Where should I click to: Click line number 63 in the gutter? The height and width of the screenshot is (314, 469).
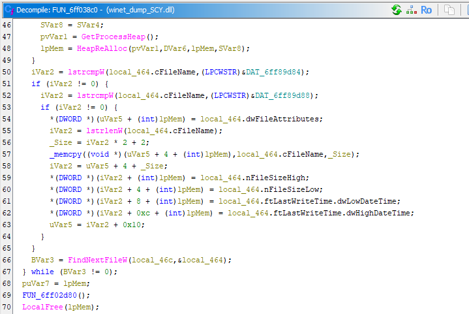[x=7, y=225]
